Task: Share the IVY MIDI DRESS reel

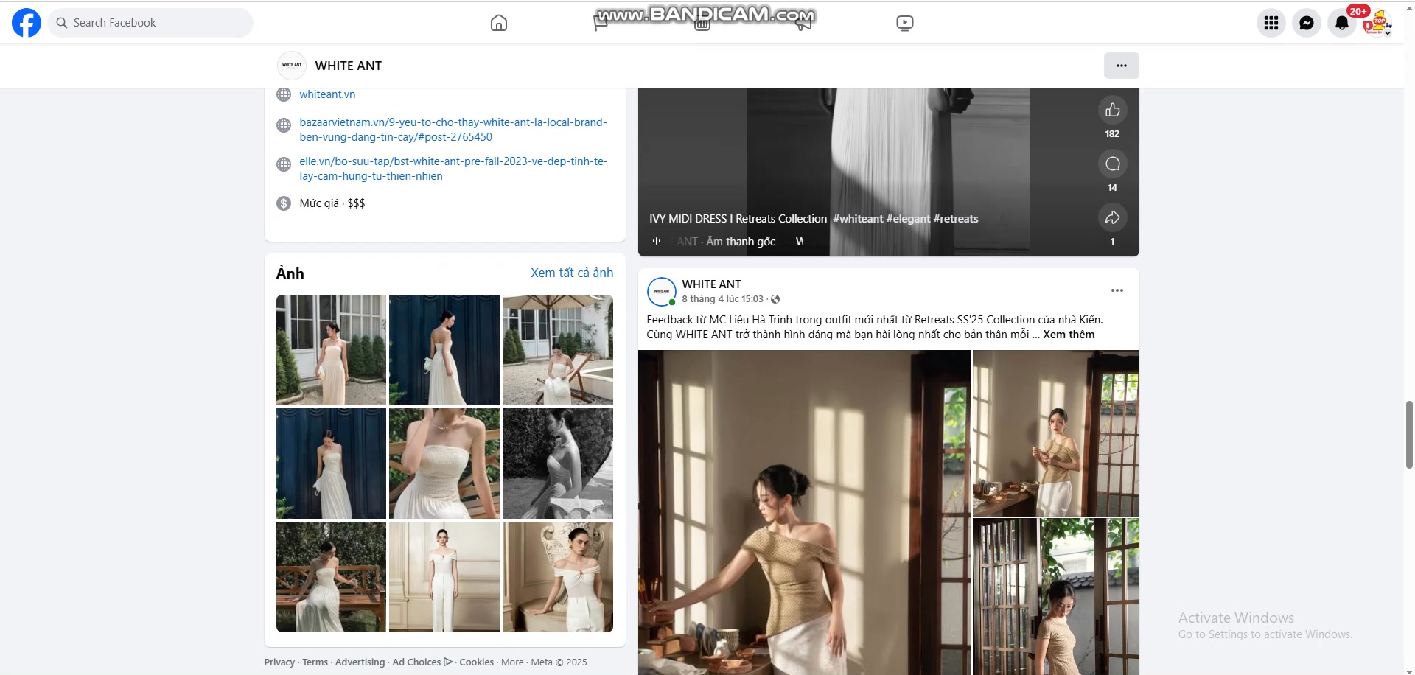Action: point(1112,217)
